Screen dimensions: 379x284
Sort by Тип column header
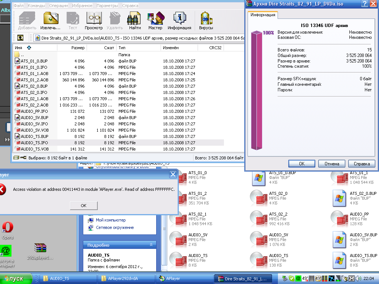pyautogui.click(x=138, y=48)
